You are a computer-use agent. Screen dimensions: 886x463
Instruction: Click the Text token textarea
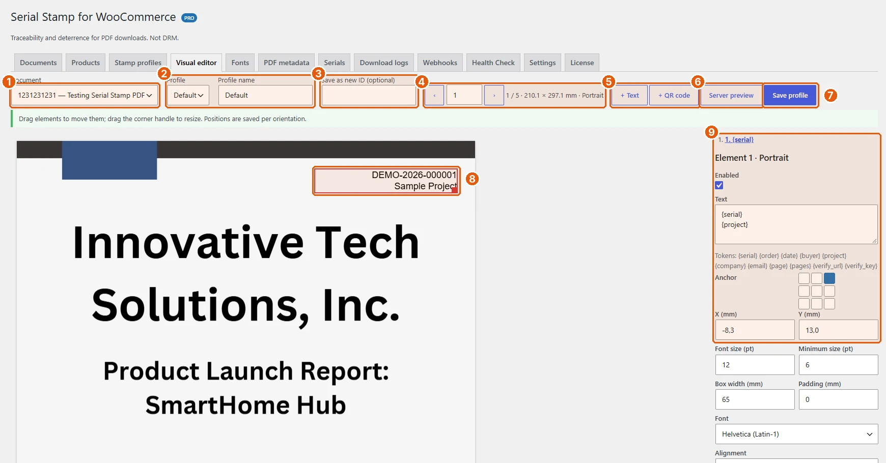point(796,224)
